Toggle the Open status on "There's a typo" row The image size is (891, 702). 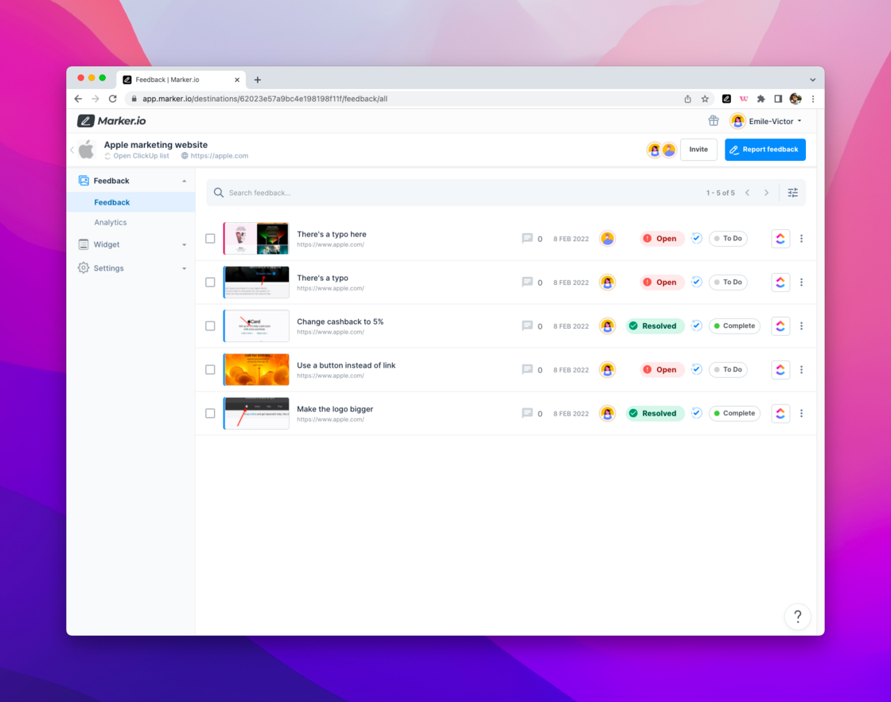pyautogui.click(x=661, y=282)
